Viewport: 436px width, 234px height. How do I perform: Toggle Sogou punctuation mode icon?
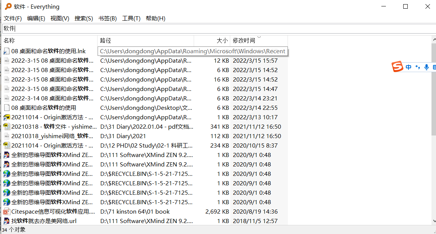pyautogui.click(x=418, y=67)
